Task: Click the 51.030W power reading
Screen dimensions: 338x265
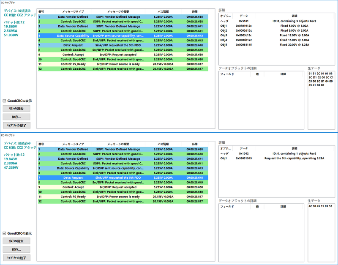Action: (11, 35)
